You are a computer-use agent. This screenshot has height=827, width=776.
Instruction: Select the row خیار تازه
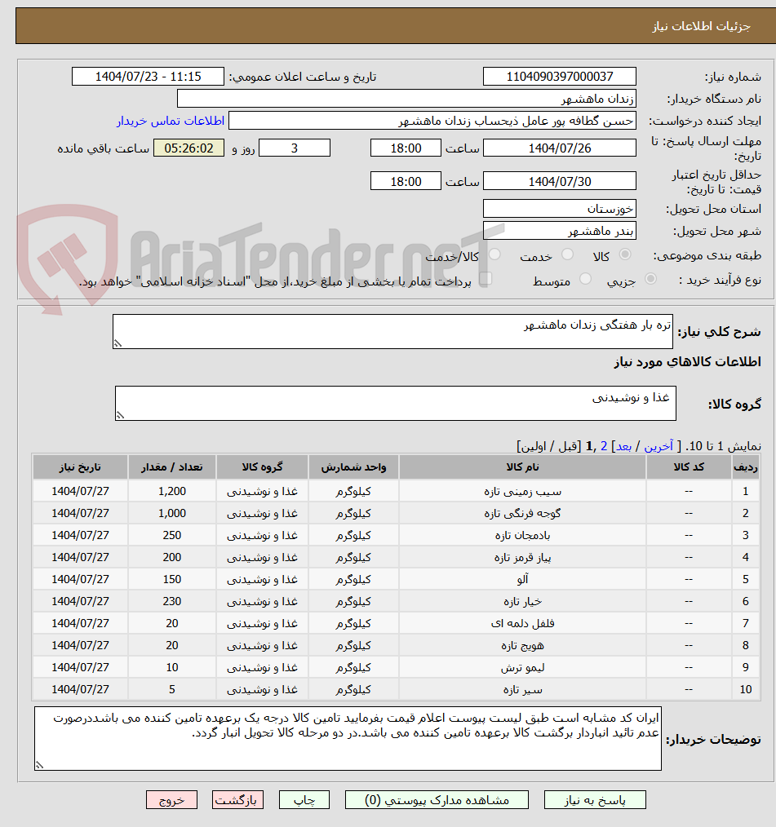click(x=397, y=601)
